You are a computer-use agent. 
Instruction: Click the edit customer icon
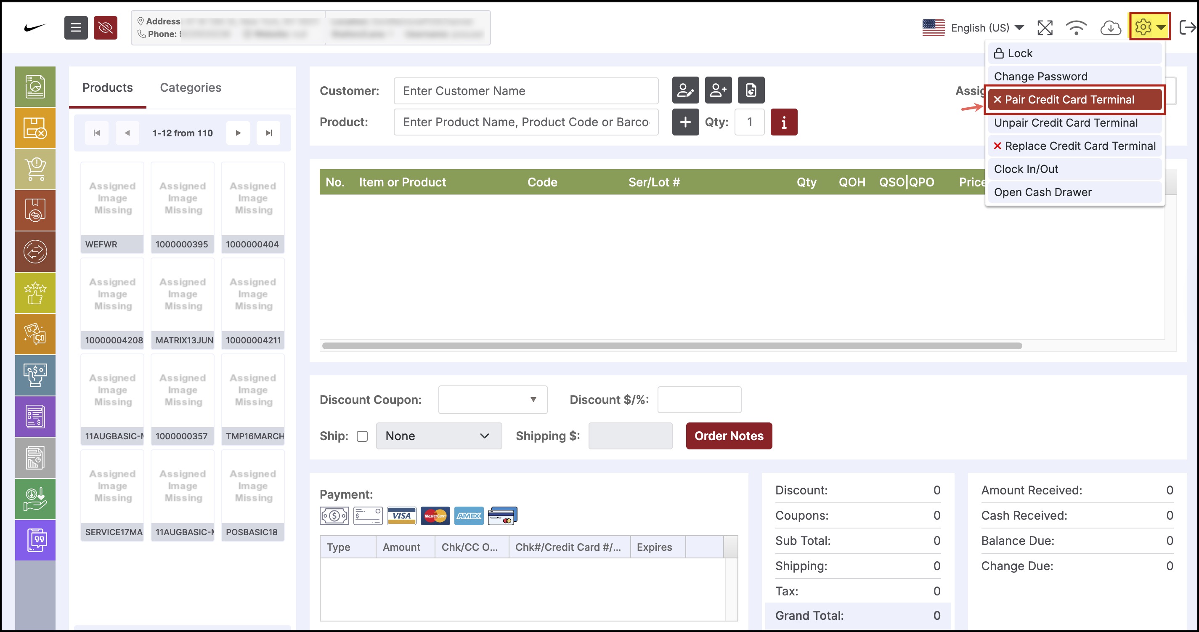tap(685, 90)
